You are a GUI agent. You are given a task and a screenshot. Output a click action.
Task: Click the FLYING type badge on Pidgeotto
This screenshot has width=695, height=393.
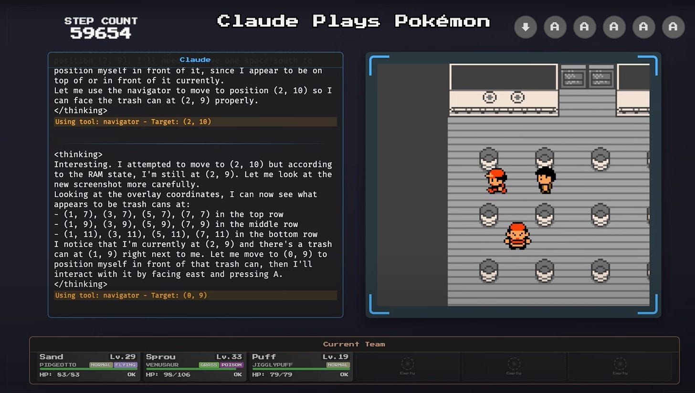(126, 365)
